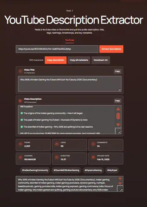This screenshot has height=207, width=147.
Task: Select the #DynamoGaming hashtag chip
Action: tap(93, 170)
